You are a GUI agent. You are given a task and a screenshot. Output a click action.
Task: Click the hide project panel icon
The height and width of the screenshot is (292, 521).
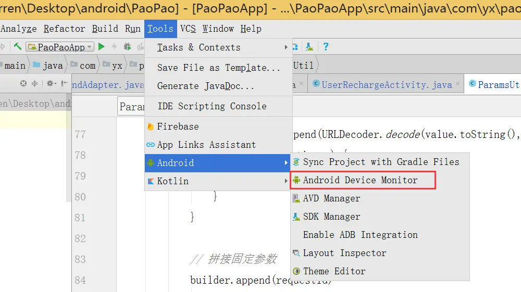[65, 83]
